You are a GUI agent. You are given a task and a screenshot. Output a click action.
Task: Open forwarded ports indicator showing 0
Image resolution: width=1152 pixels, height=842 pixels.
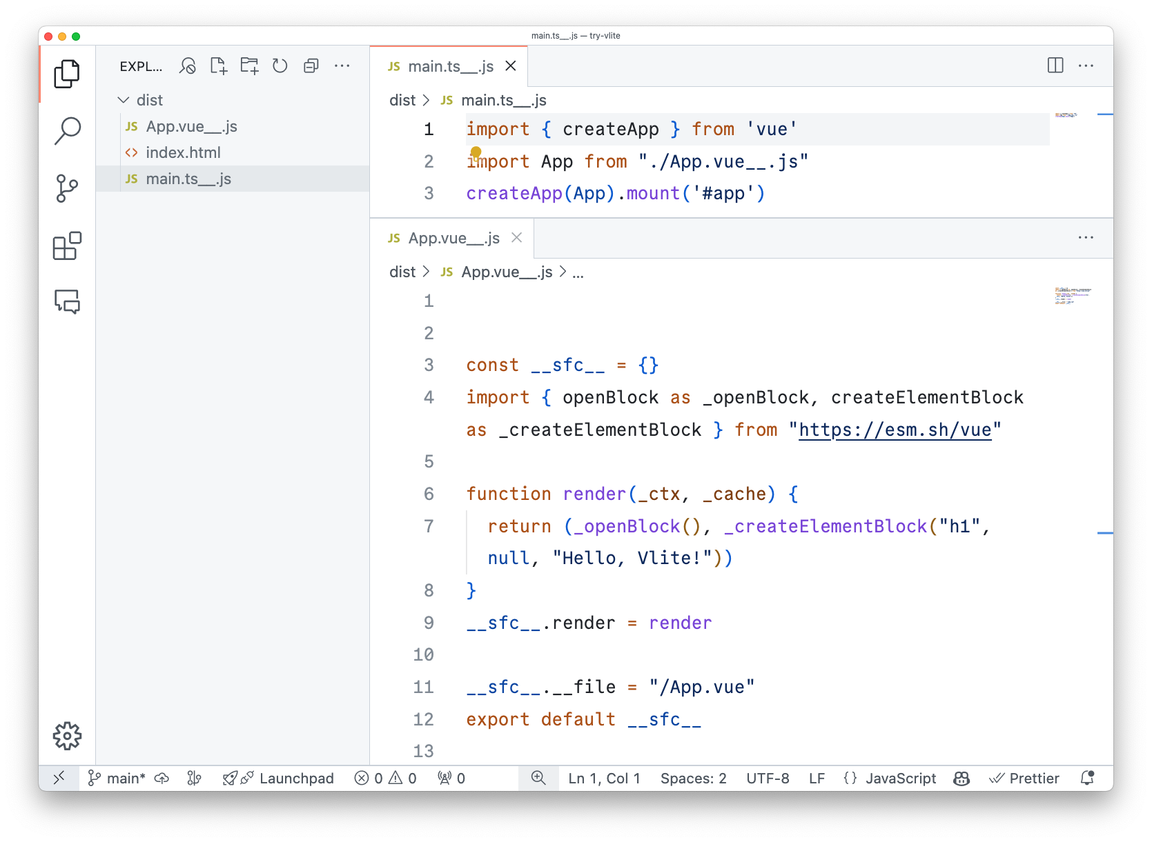pyautogui.click(x=451, y=779)
